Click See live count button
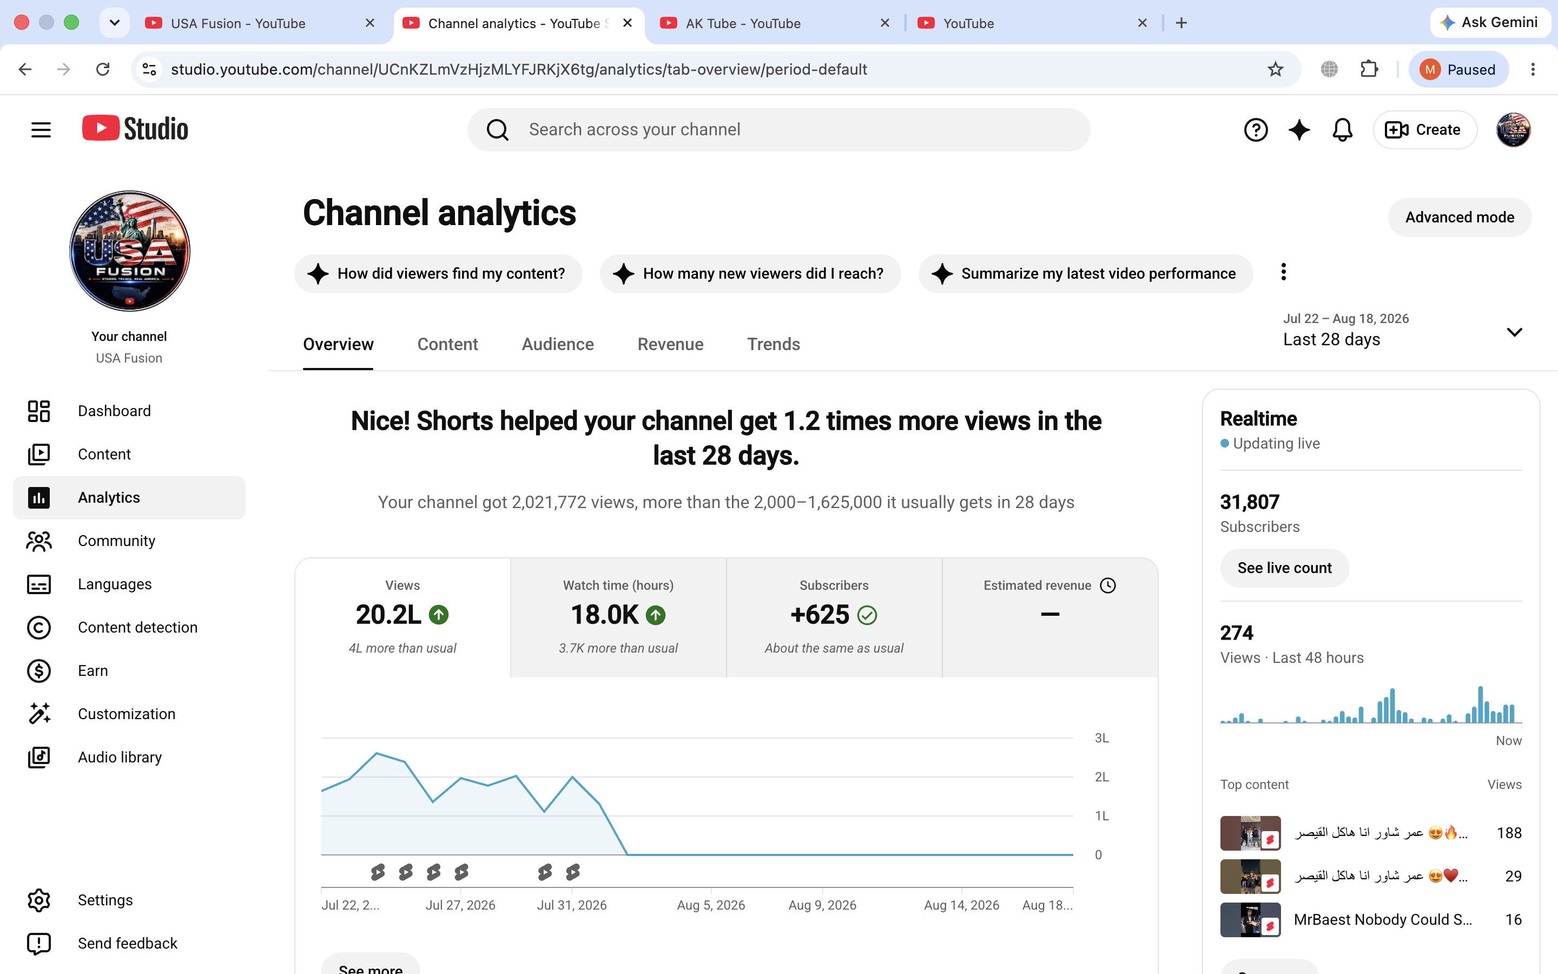Screen dimensions: 1558x974 (1284, 568)
